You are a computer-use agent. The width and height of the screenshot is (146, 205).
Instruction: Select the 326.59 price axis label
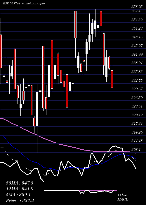point(137,98)
